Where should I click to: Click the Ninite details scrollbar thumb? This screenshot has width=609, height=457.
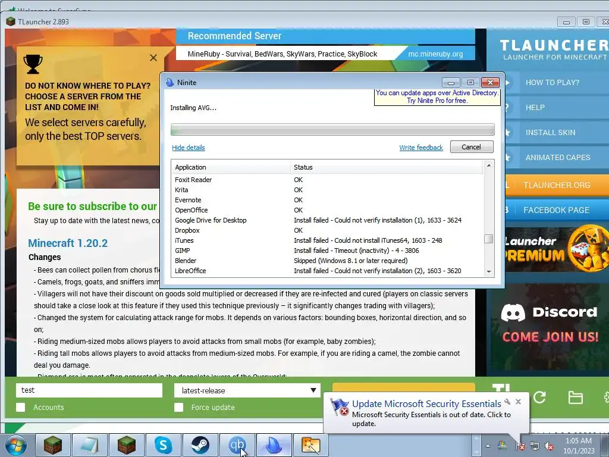click(x=489, y=239)
